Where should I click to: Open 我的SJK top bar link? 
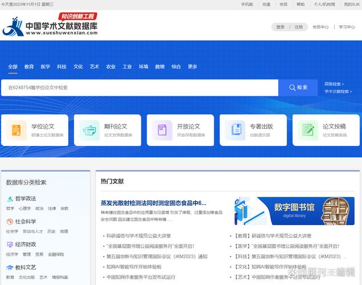352,5
